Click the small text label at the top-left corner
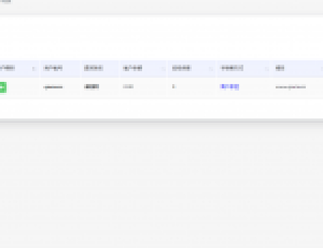323x248 pixels. (x=5, y=2)
